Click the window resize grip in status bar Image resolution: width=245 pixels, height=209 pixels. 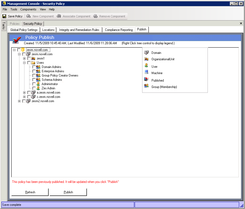click(x=242, y=205)
